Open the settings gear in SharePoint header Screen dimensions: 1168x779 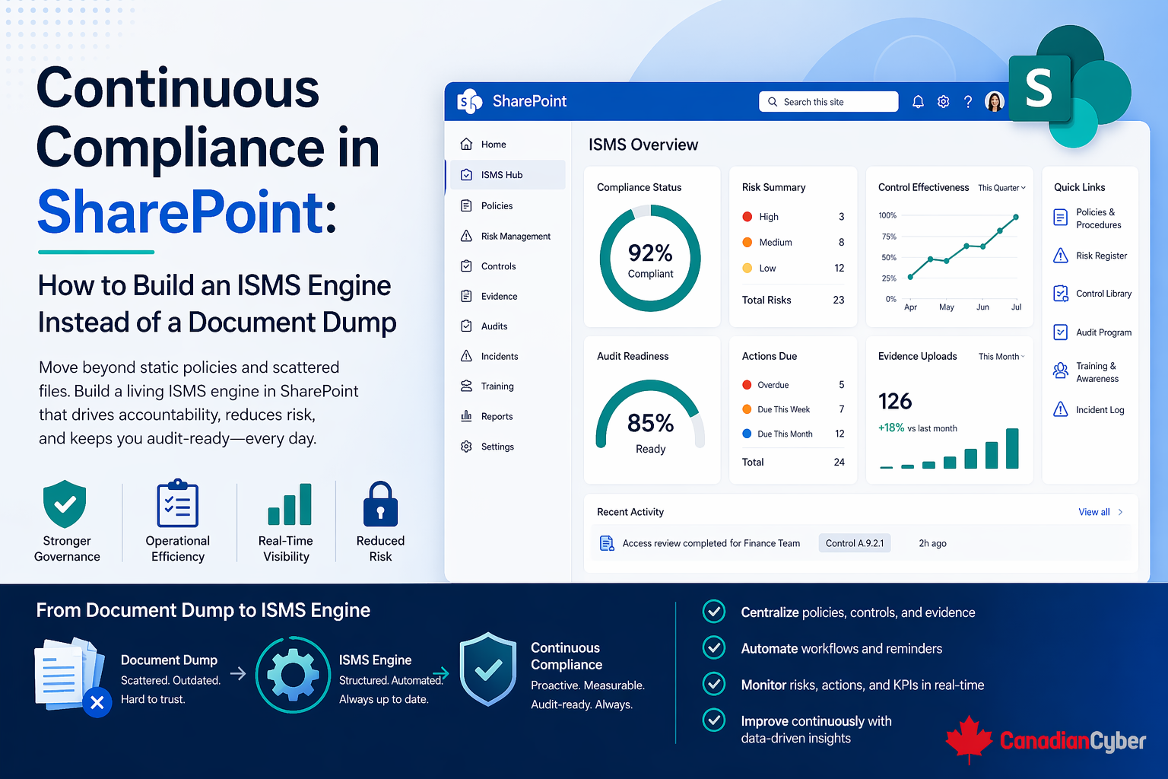(943, 102)
